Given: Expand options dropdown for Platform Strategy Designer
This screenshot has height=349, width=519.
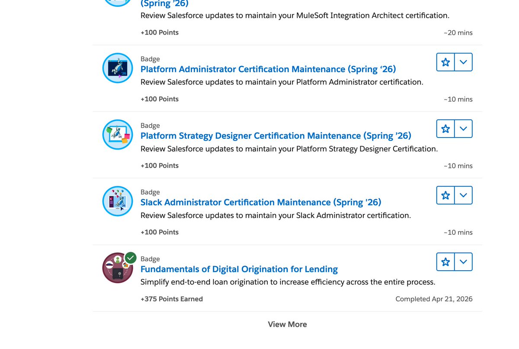Looking at the screenshot, I should click(x=464, y=129).
